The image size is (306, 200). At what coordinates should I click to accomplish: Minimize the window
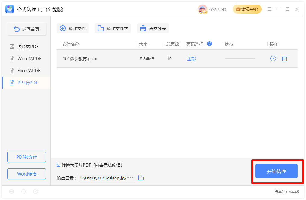pyautogui.click(x=279, y=9)
